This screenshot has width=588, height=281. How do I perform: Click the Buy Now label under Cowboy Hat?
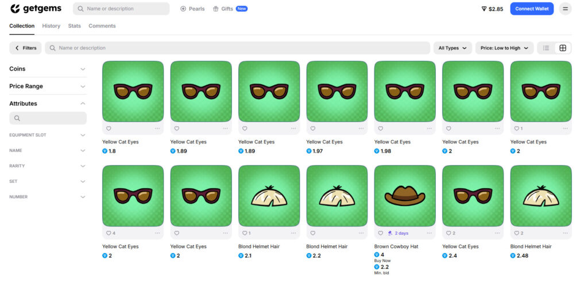point(382,261)
